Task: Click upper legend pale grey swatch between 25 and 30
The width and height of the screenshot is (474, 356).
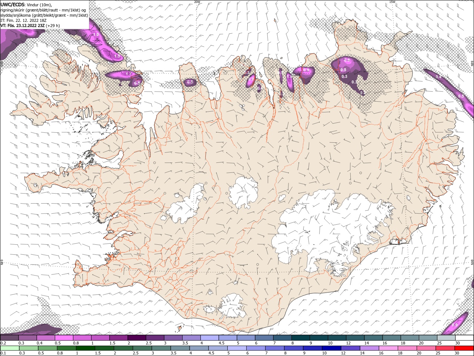Action: coord(447,338)
